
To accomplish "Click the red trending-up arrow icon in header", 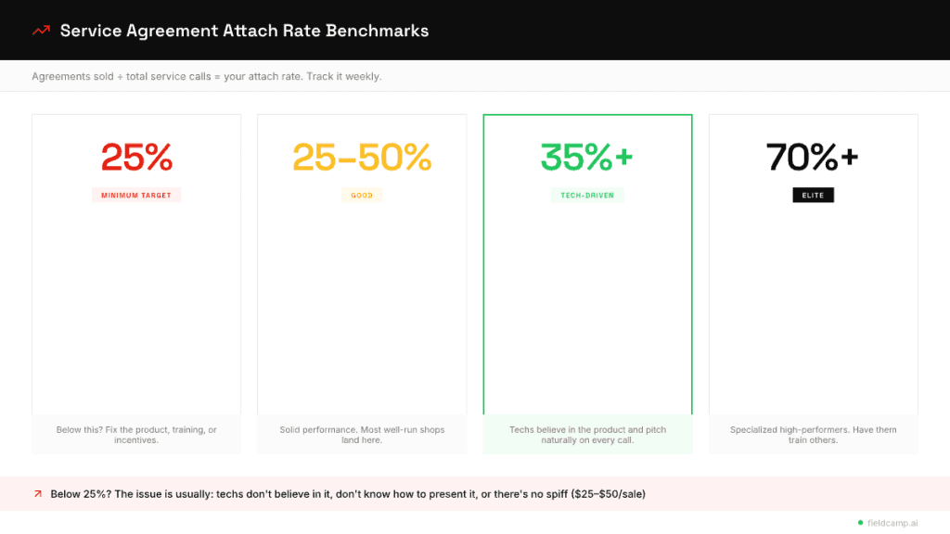I will 41,31.
